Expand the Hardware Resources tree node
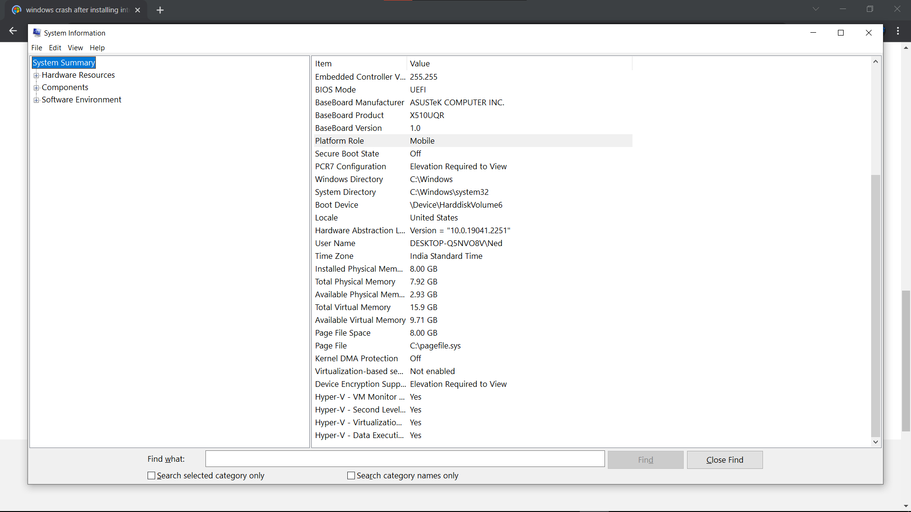Viewport: 911px width, 512px height. 36,75
